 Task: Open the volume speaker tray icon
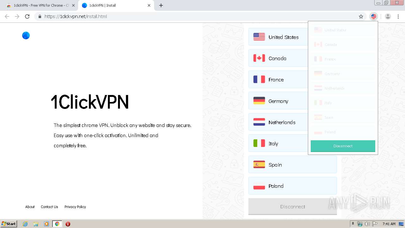(x=367, y=224)
